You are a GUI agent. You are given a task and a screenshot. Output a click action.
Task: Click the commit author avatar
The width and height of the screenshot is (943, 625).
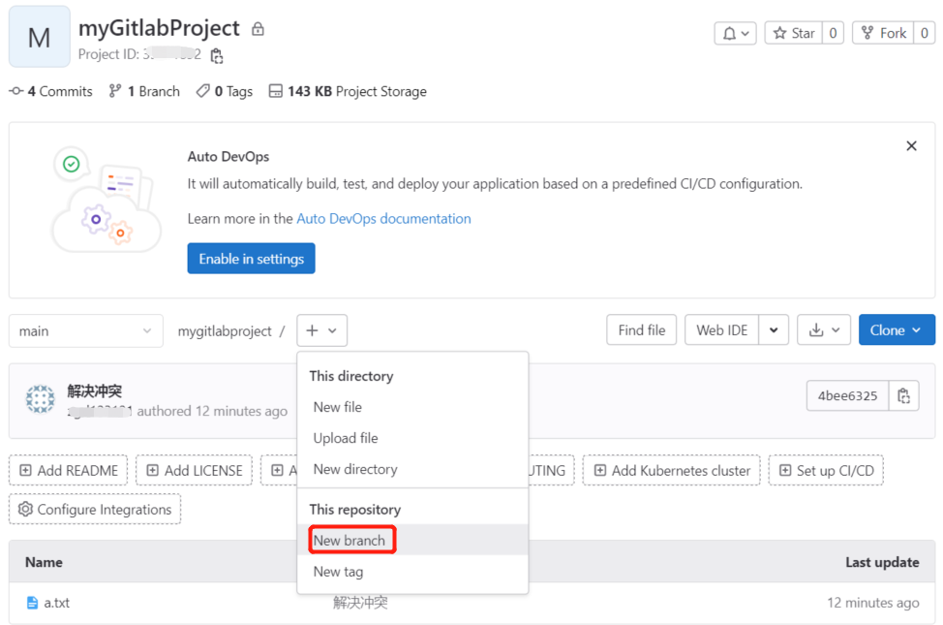coord(41,399)
